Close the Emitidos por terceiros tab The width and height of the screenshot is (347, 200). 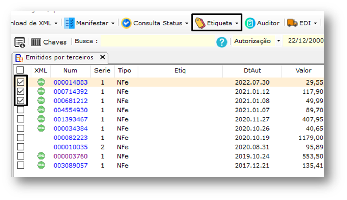pyautogui.click(x=102, y=57)
